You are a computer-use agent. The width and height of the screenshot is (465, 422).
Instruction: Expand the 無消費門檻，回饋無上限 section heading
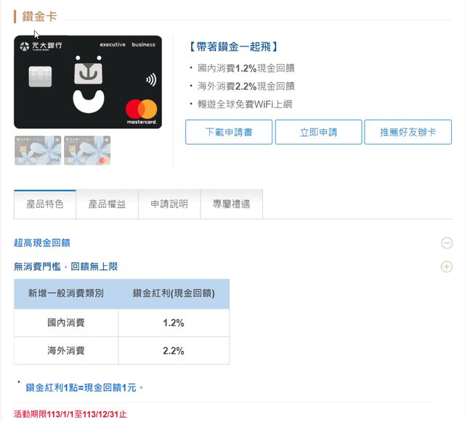pyautogui.click(x=65, y=267)
